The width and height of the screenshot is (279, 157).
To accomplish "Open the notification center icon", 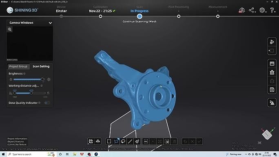I will tap(275, 154).
